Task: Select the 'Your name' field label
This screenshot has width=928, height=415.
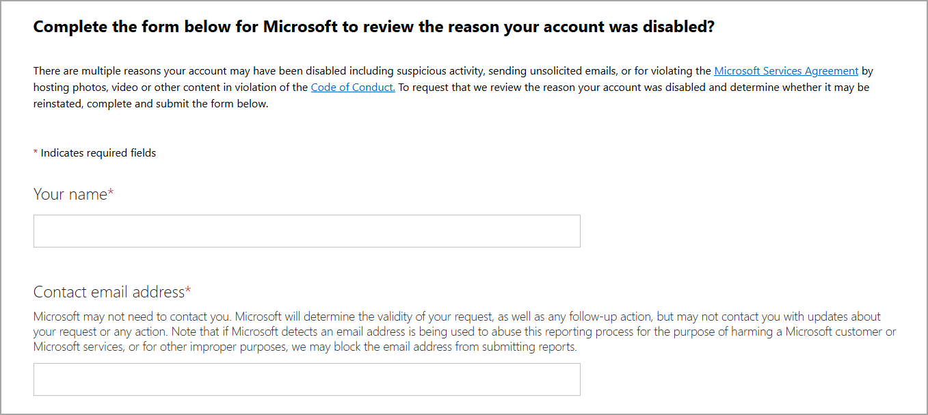Action: pos(70,194)
